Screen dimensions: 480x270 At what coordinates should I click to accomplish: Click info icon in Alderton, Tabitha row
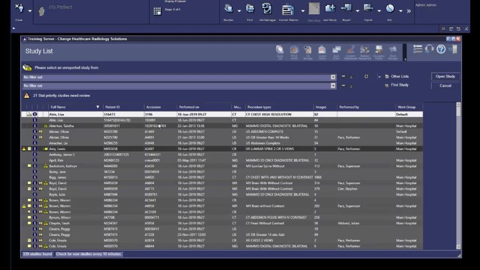(x=35, y=126)
